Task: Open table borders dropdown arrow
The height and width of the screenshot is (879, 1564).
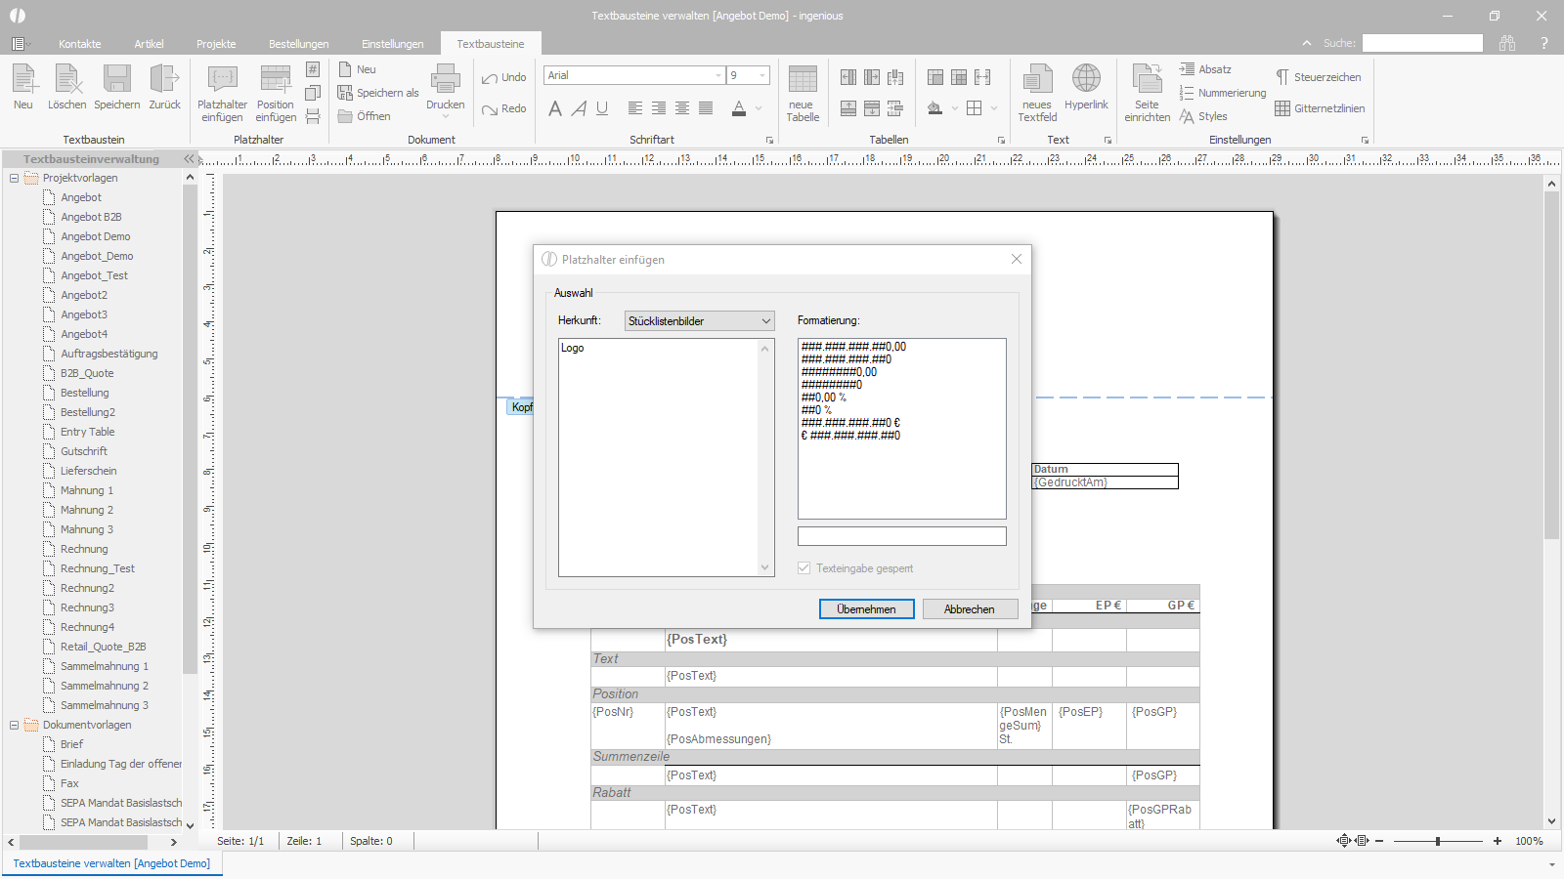Action: [994, 108]
